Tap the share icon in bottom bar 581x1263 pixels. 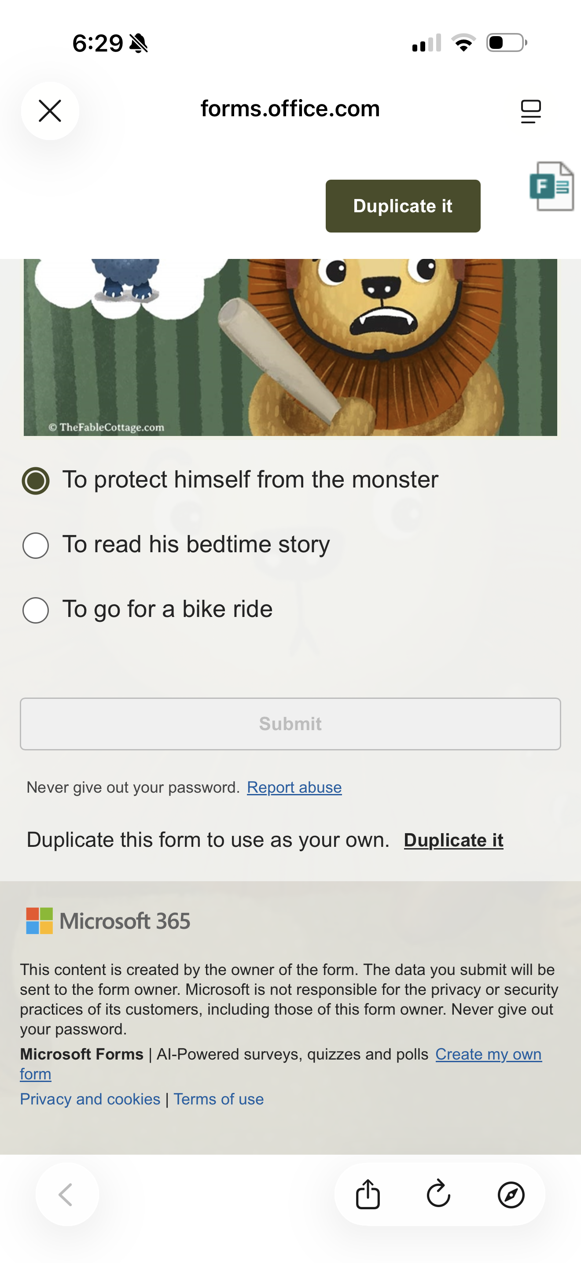[x=368, y=1194]
